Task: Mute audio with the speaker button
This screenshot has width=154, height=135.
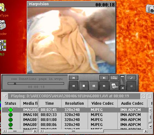Action: (122, 88)
